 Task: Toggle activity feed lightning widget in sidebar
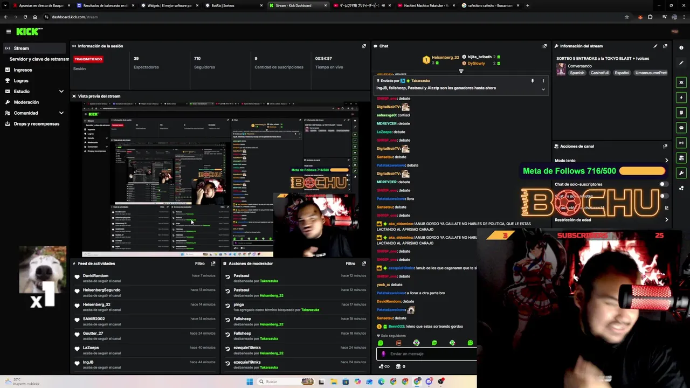(x=681, y=98)
